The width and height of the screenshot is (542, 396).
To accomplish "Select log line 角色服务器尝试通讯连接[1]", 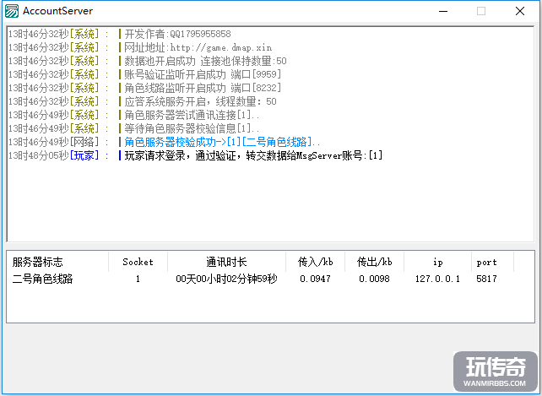I will coord(133,115).
